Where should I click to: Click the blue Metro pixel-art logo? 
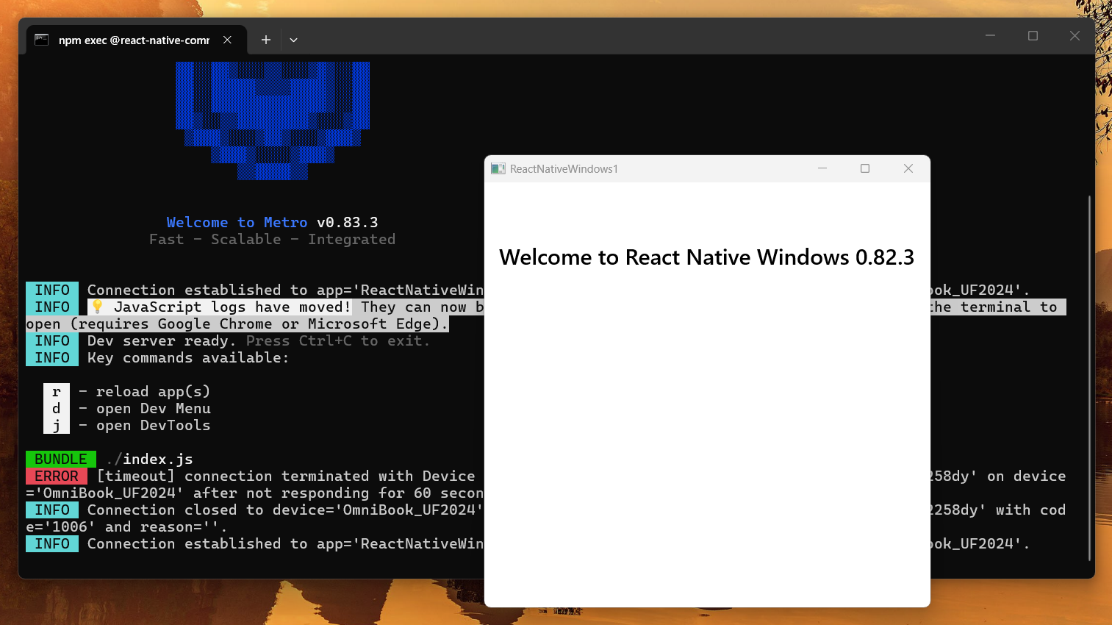pyautogui.click(x=273, y=121)
